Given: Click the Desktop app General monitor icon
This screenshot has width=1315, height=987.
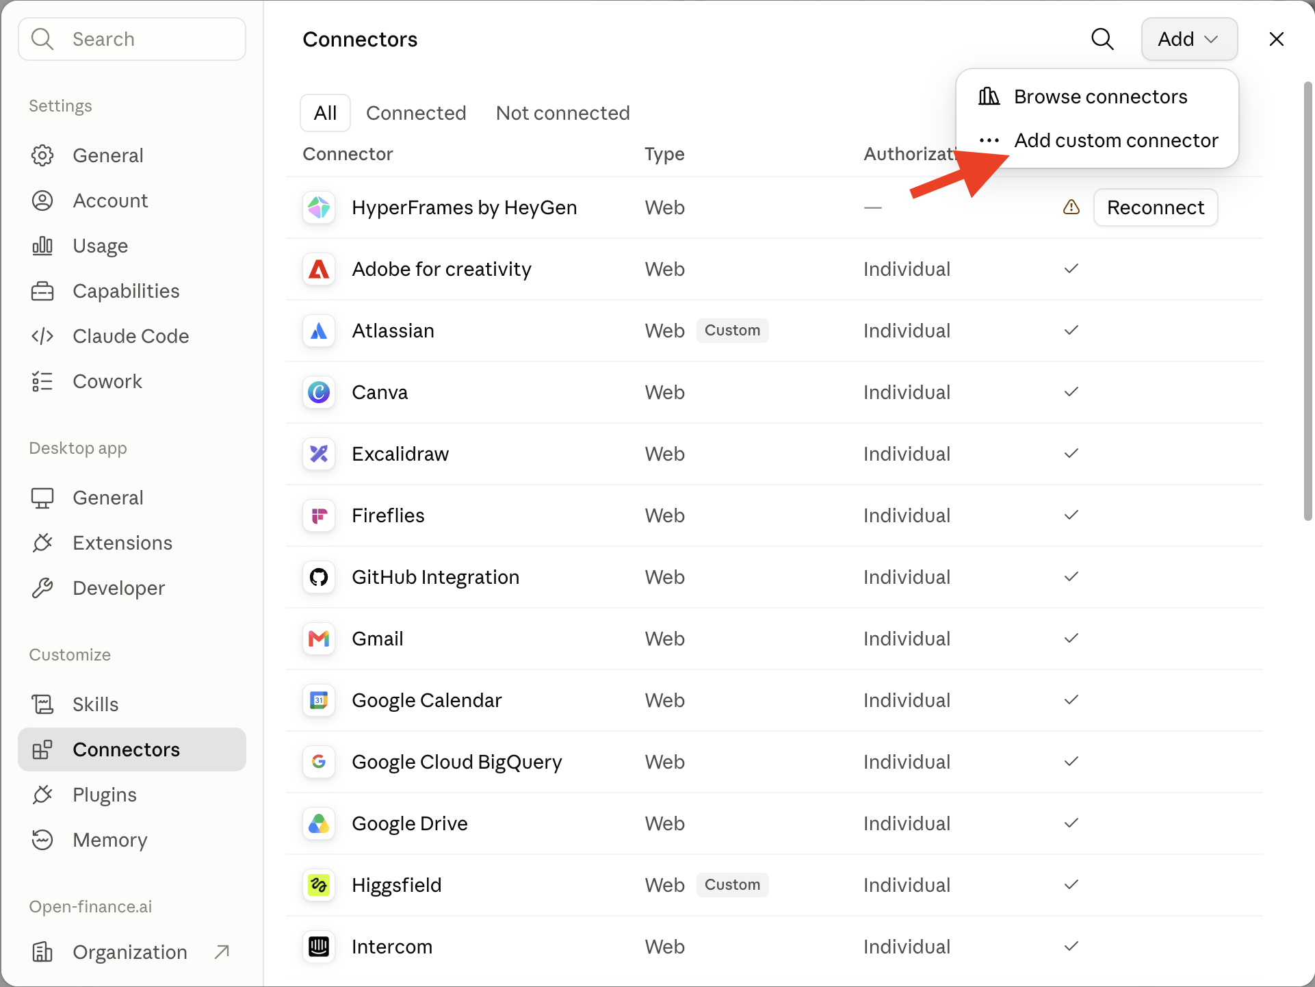Looking at the screenshot, I should (42, 498).
